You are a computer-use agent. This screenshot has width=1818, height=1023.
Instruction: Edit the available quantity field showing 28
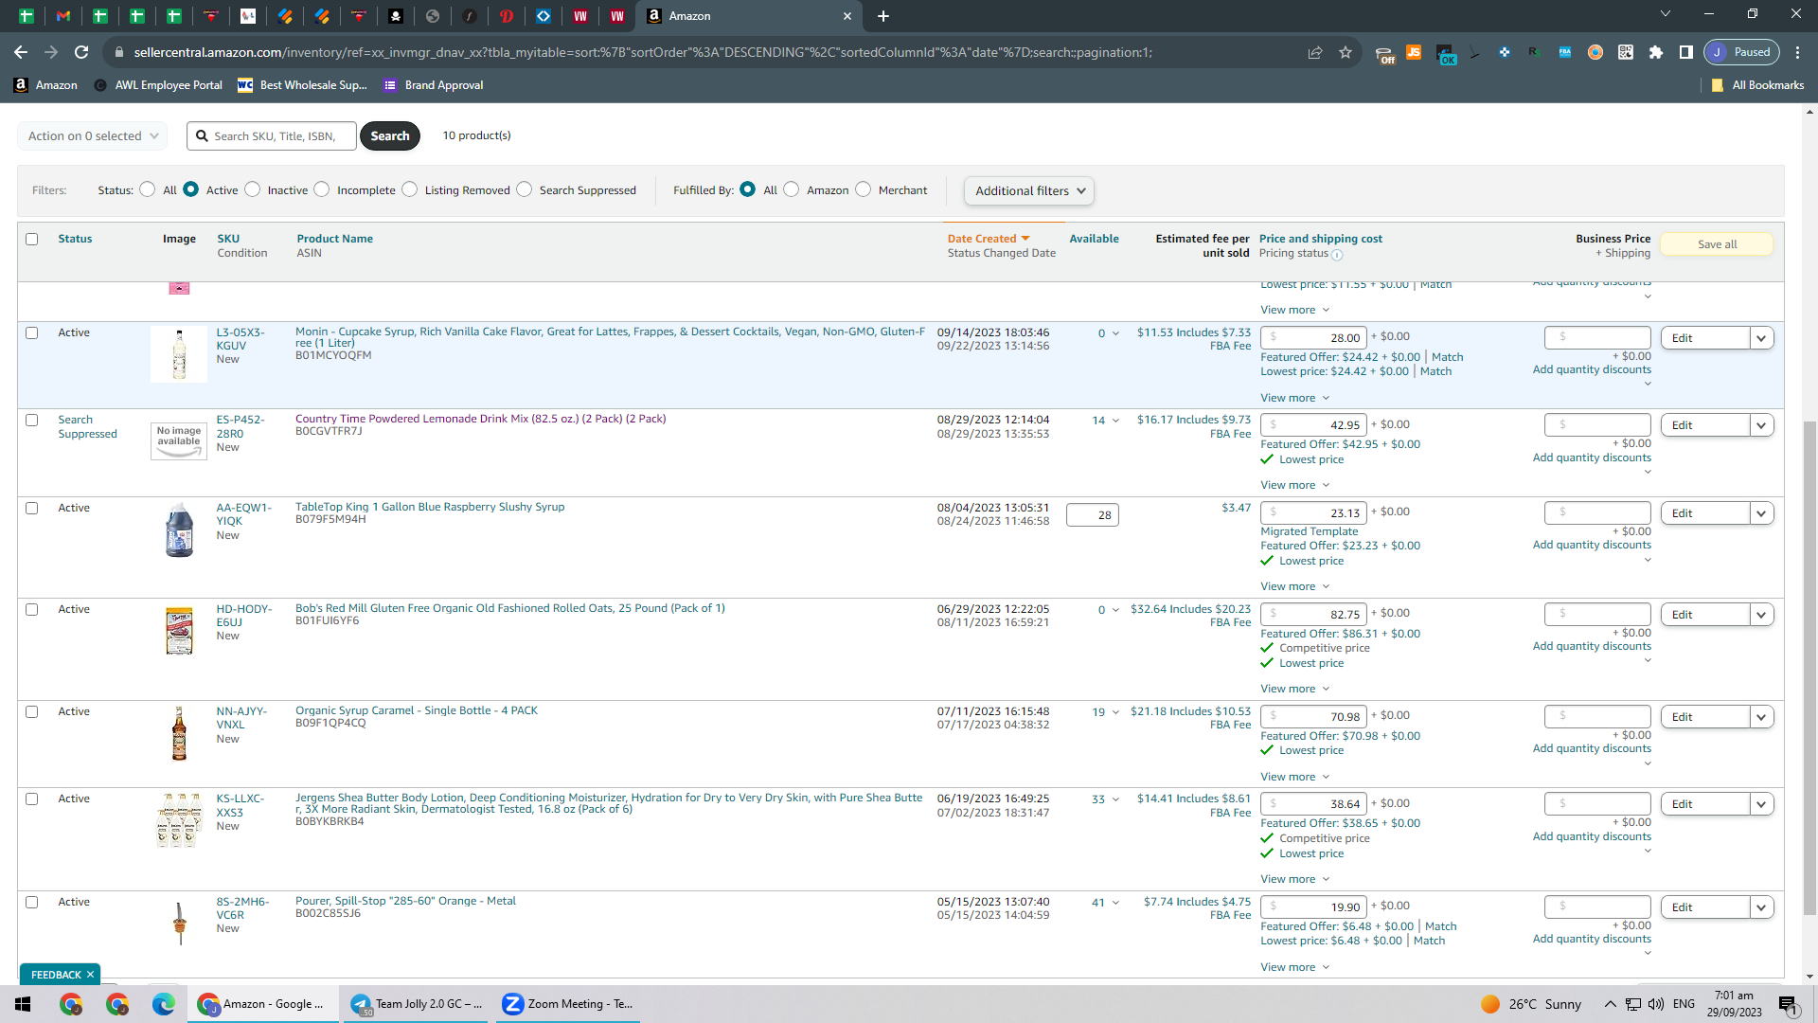[x=1093, y=514]
